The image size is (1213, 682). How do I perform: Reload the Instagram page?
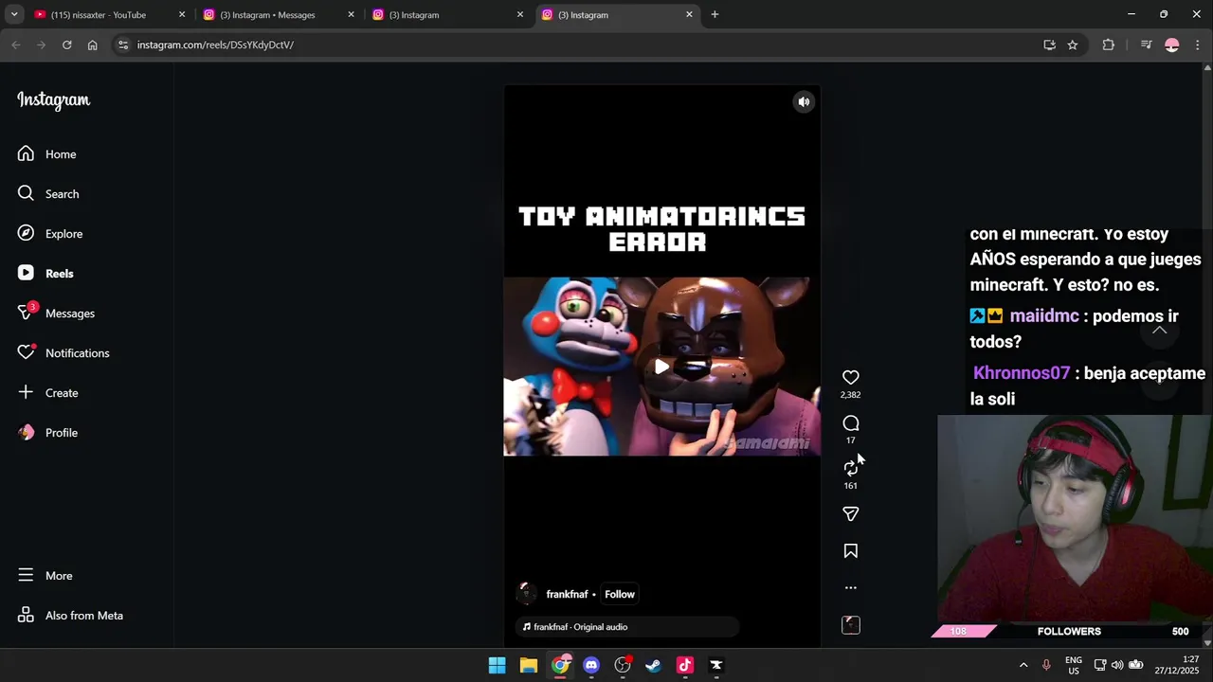point(67,45)
